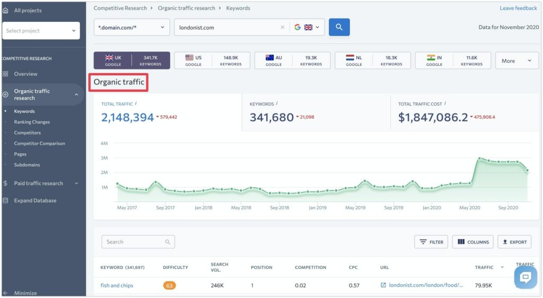The width and height of the screenshot is (543, 298).
Task: Click the Minimize arrow icon
Action: tap(5, 293)
